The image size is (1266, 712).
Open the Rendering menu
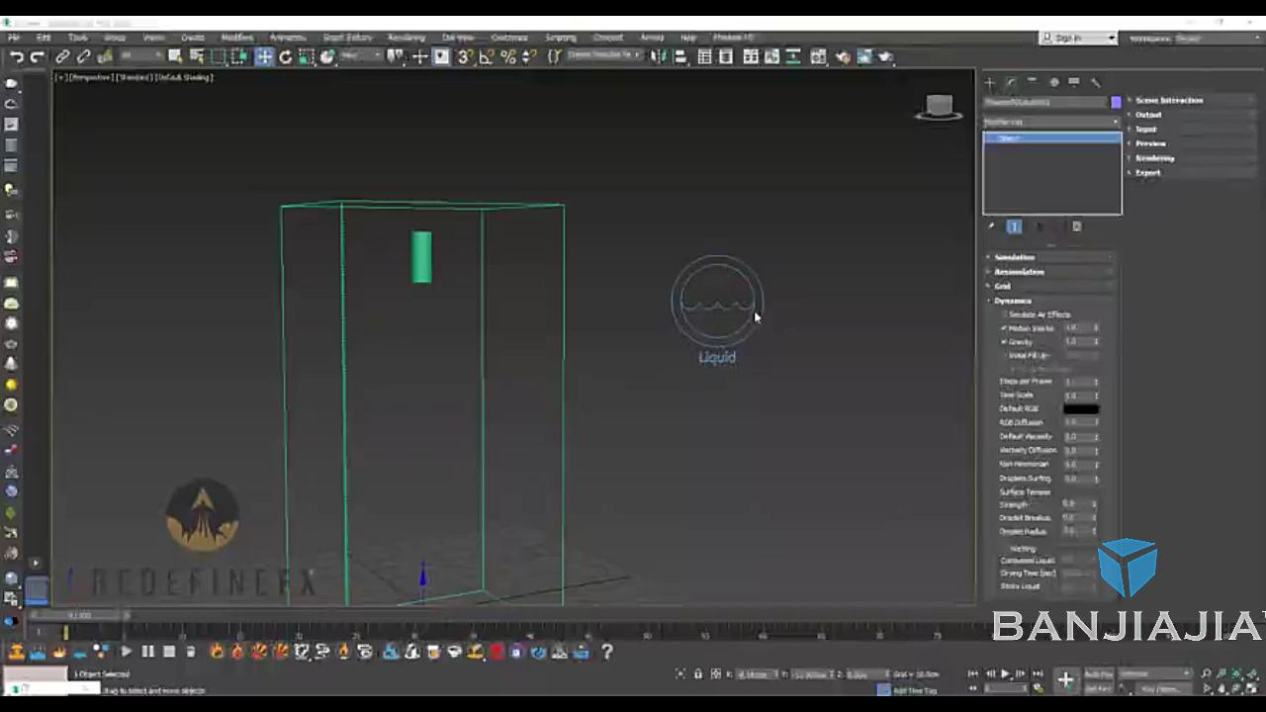coord(406,37)
